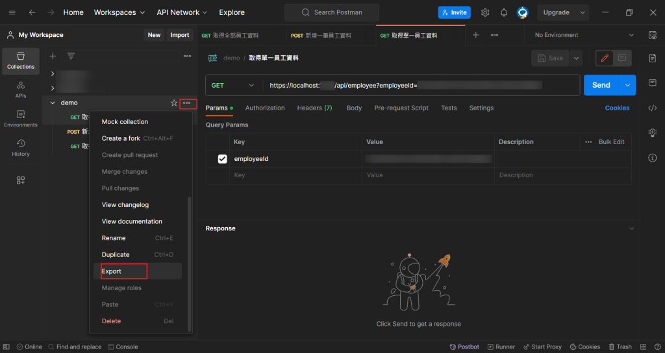Screen dimensions: 665x353
Task: Open two-pane layout icon in status bar
Action: 644,347
